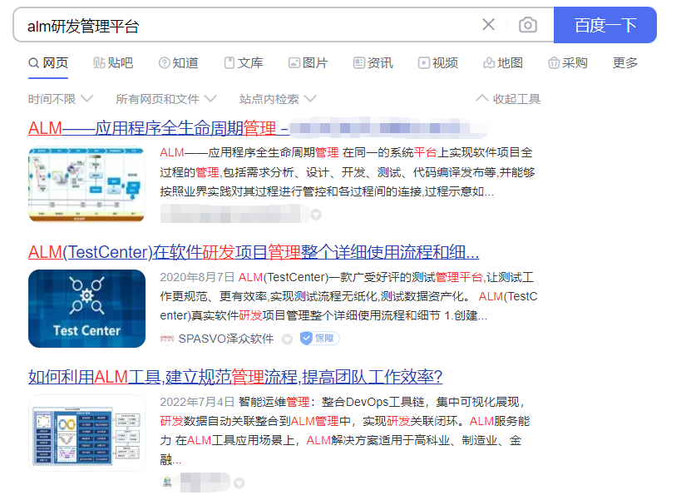This screenshot has height=500, width=686.
Task: Open the 如何利用ALM工具 result link
Action: [x=235, y=377]
